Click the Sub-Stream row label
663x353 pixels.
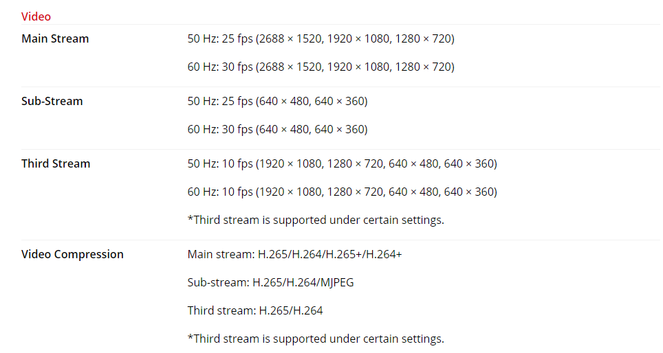[52, 101]
